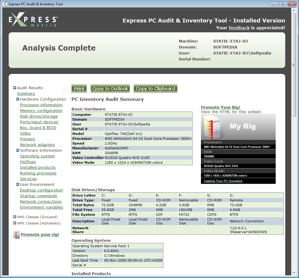Image resolution: width=299 pixels, height=278 pixels.
Task: Select the 2.0GHz speed value
Action: pyautogui.click(x=148, y=143)
